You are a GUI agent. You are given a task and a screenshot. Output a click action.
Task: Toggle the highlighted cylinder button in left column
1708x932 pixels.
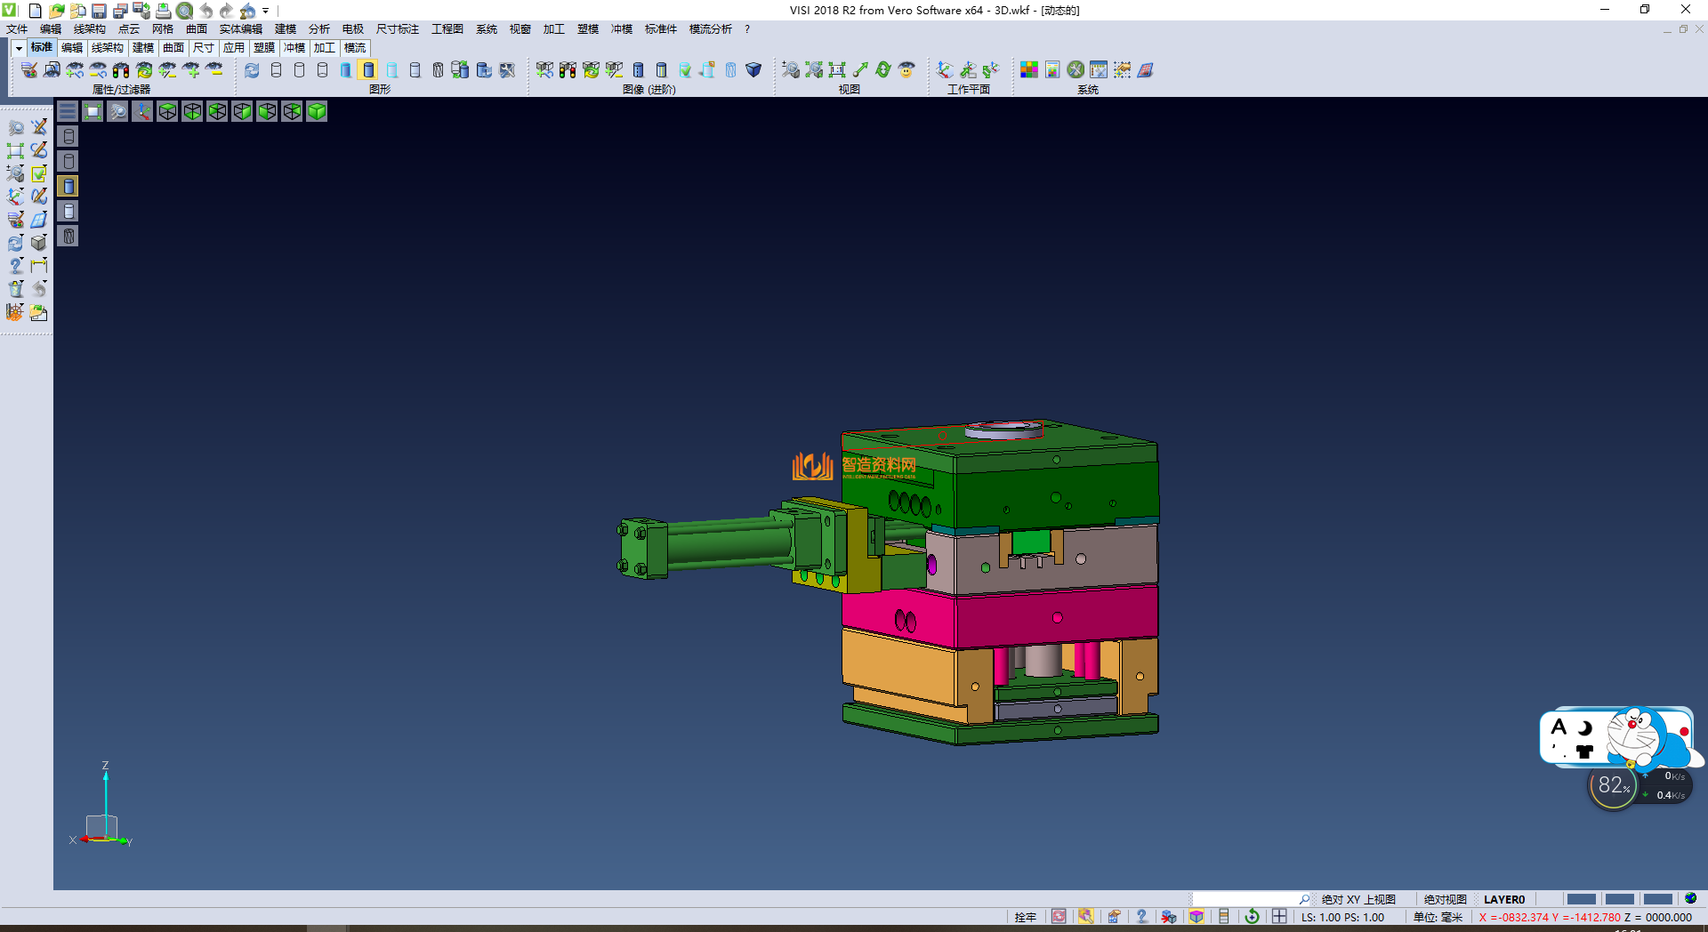(68, 186)
